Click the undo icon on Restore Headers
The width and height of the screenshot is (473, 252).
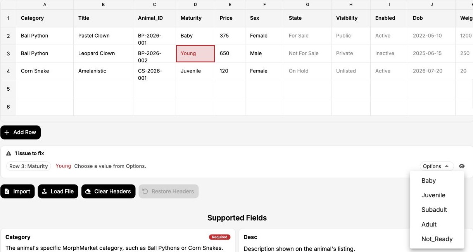(145, 191)
